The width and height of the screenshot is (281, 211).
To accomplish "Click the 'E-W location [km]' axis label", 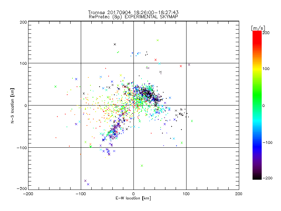I will click(x=133, y=198).
